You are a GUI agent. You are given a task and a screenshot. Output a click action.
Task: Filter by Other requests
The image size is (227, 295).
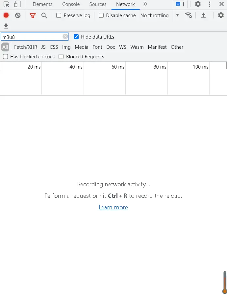click(177, 47)
